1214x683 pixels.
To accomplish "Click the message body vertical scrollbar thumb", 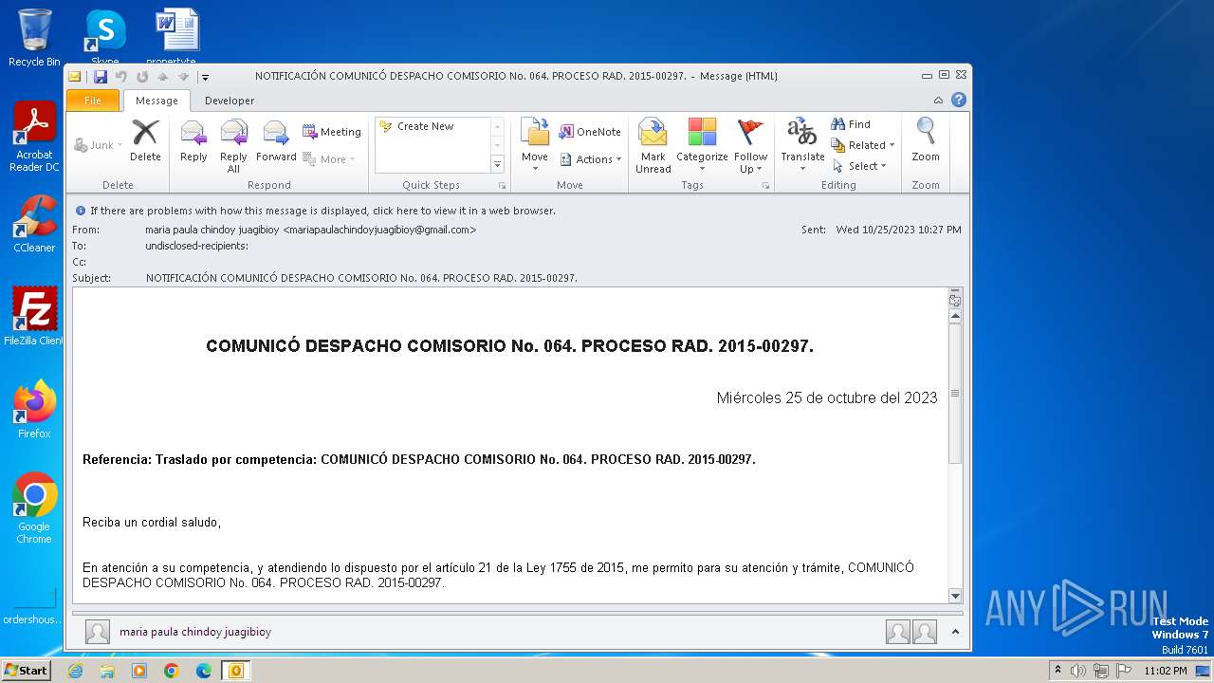I will [x=955, y=394].
